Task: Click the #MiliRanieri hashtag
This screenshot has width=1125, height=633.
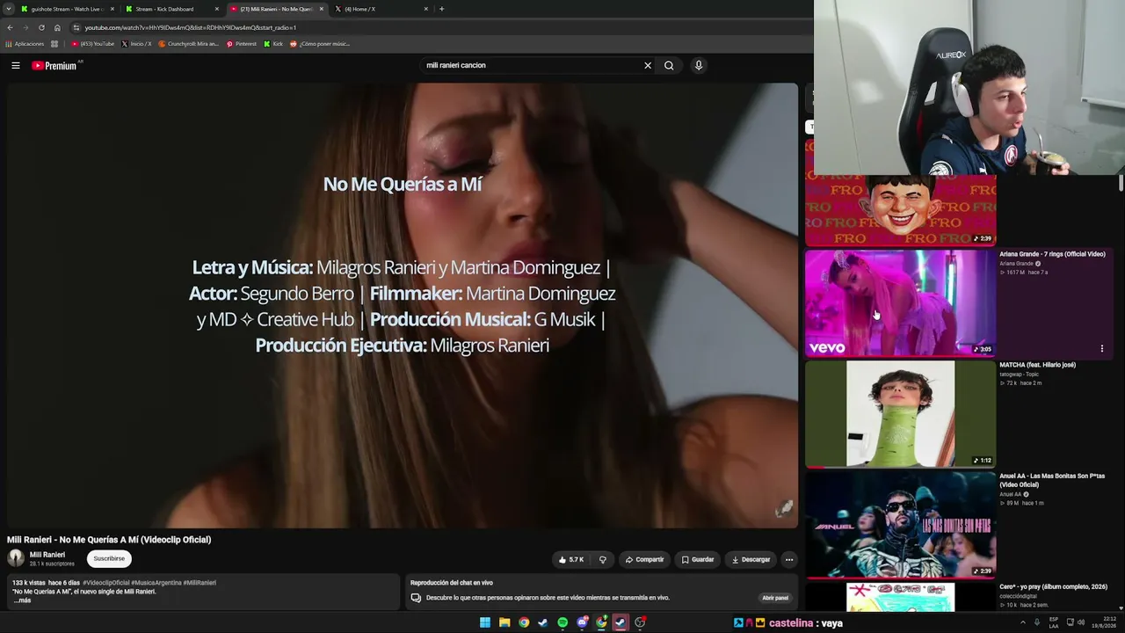Action: click(200, 583)
